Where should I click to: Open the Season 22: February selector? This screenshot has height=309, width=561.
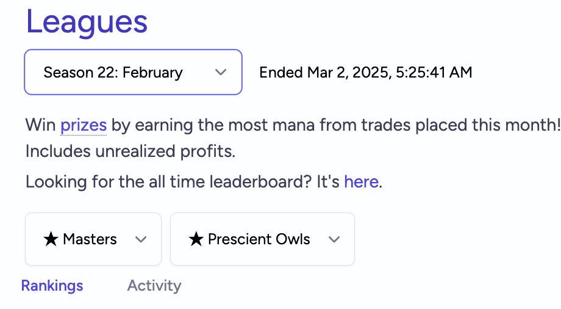pos(133,72)
